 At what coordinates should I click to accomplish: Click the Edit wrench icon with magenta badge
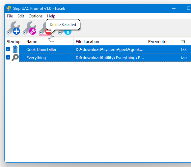click(x=30, y=28)
